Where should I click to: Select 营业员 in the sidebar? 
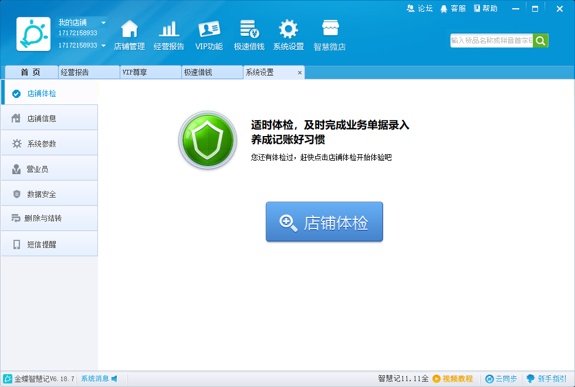49,169
